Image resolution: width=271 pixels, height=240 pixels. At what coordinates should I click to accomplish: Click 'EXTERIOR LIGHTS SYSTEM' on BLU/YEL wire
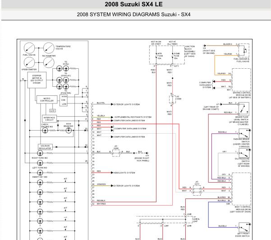coord(127,104)
